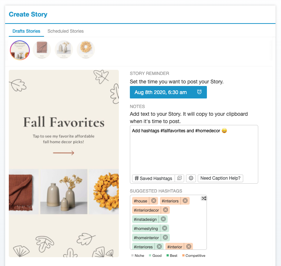
Task: Add the #homestyling hashtag
Action: point(146,228)
